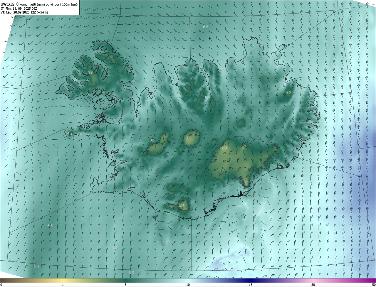This screenshot has width=376, height=287.
Task: Click the "1" tick on the color scale
Action: click(x=63, y=285)
